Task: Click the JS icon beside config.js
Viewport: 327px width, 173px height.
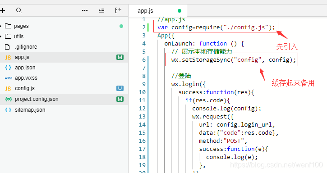Action: pos(8,89)
